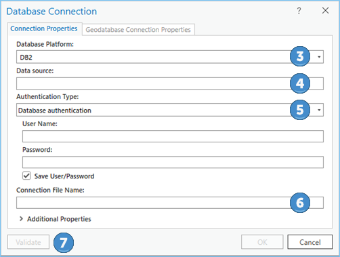Click the Password input field

(x=173, y=162)
